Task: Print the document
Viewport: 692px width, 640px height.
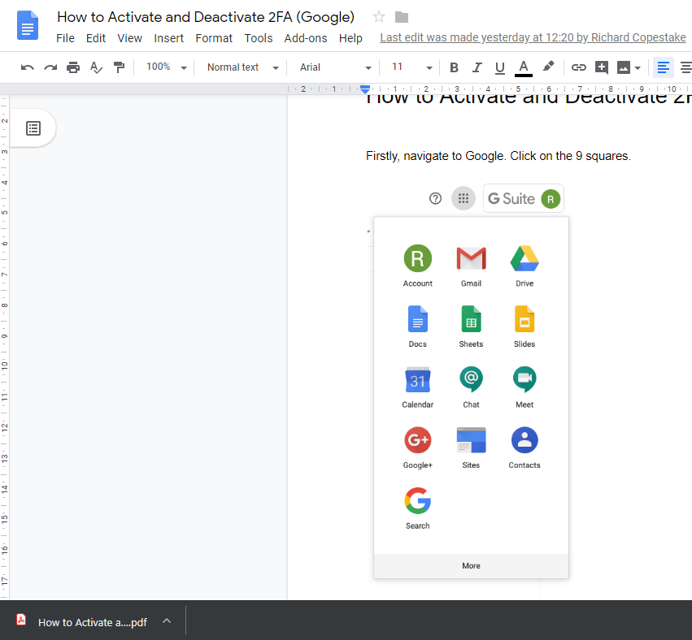Action: point(73,67)
